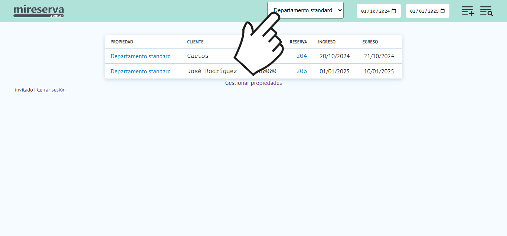Open reservation number 206

click(x=302, y=71)
